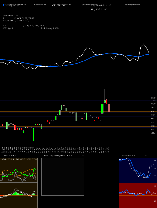Click the 'CL: 100.00' close price text
Screen dimensions: 157x208
(58, 6)
